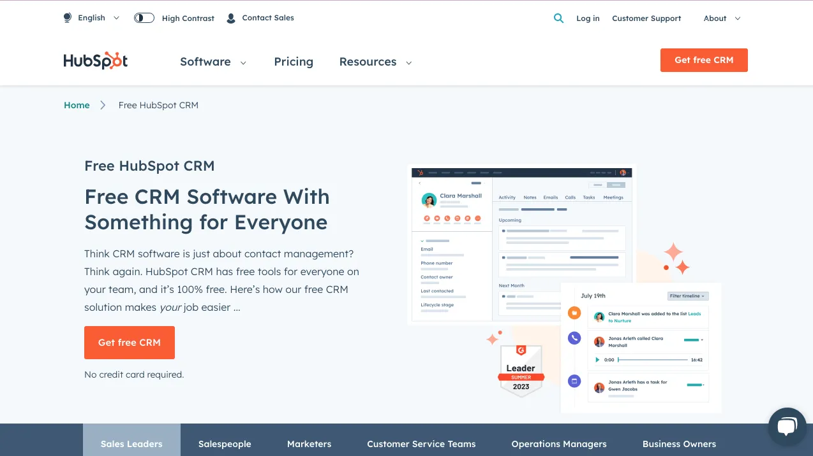Click the G2 Leader Summer 2023 badge
This screenshot has height=456, width=813.
[521, 371]
